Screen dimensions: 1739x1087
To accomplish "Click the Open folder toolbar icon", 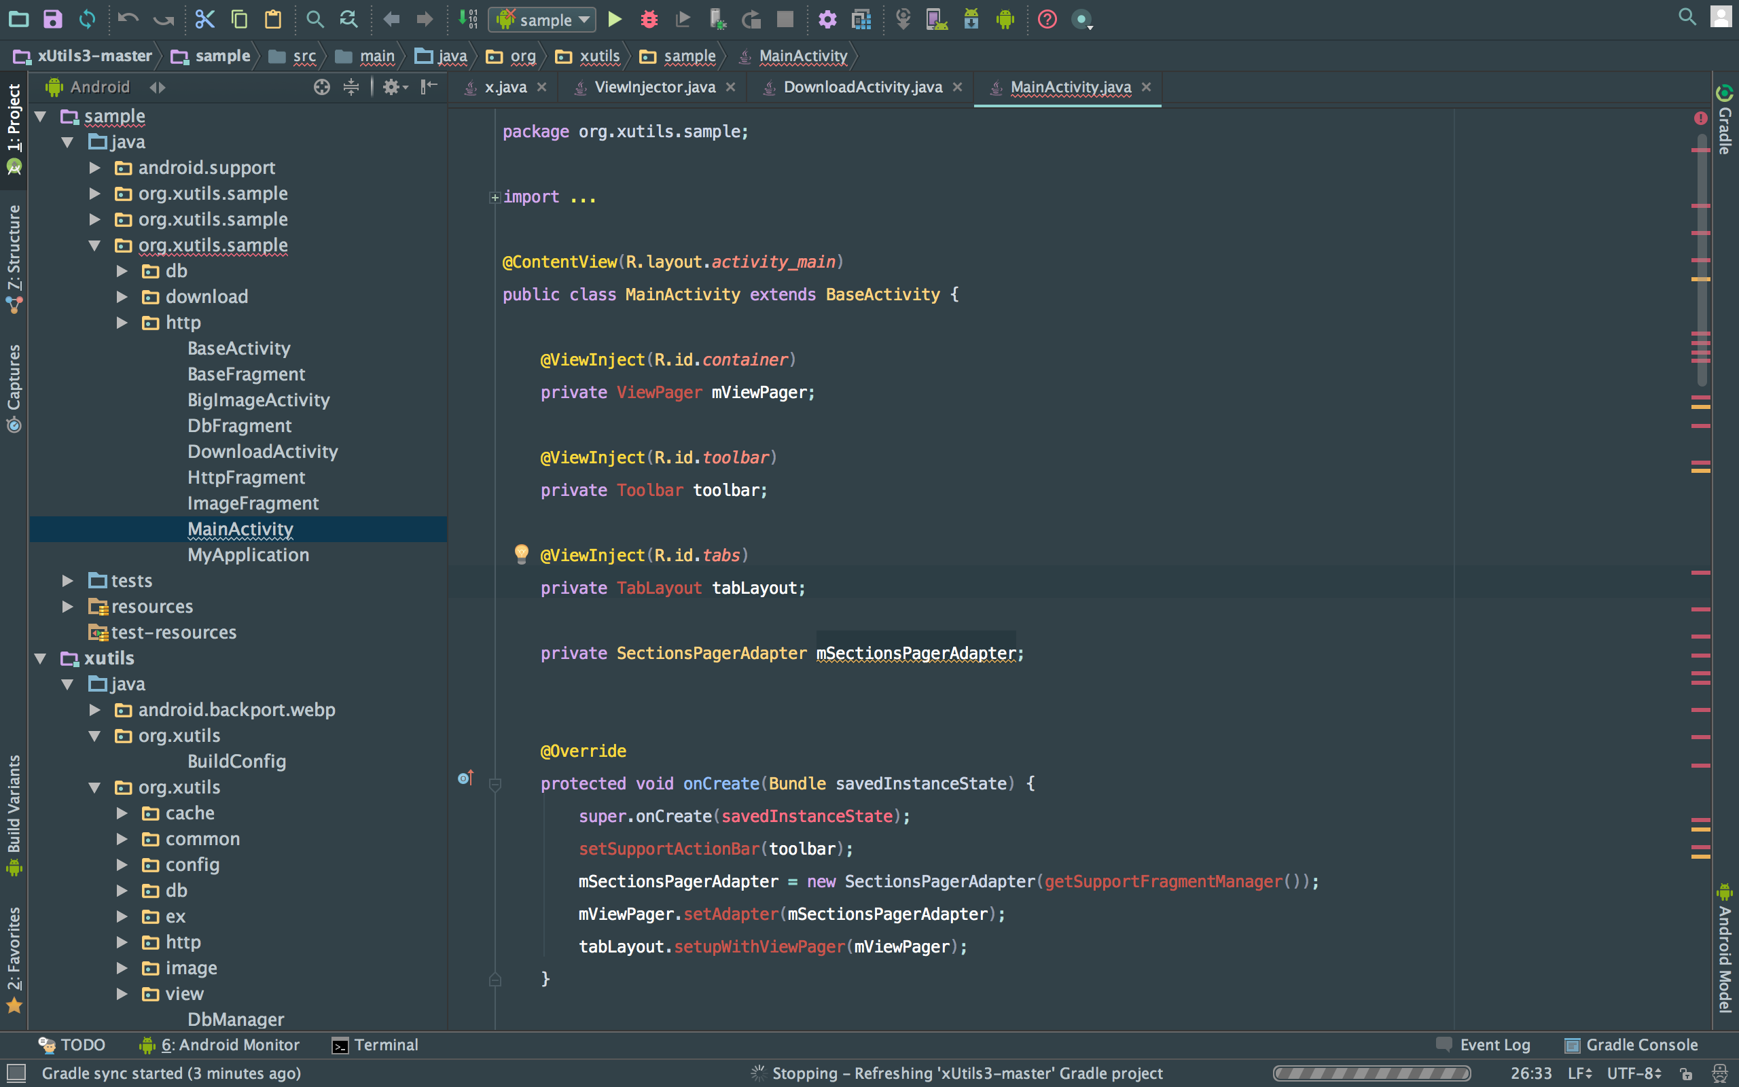I will coord(19,20).
